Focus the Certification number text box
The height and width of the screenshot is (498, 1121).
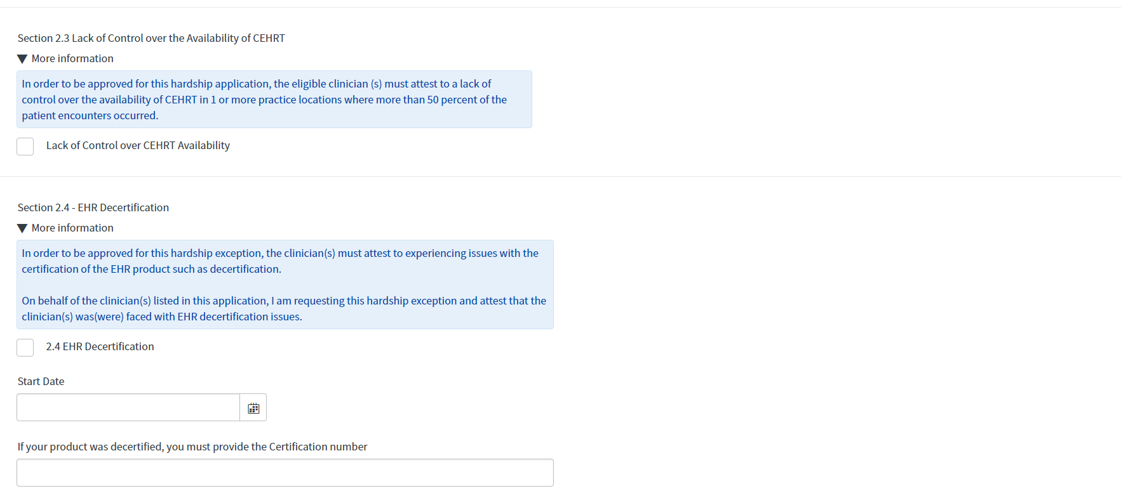pyautogui.click(x=285, y=473)
